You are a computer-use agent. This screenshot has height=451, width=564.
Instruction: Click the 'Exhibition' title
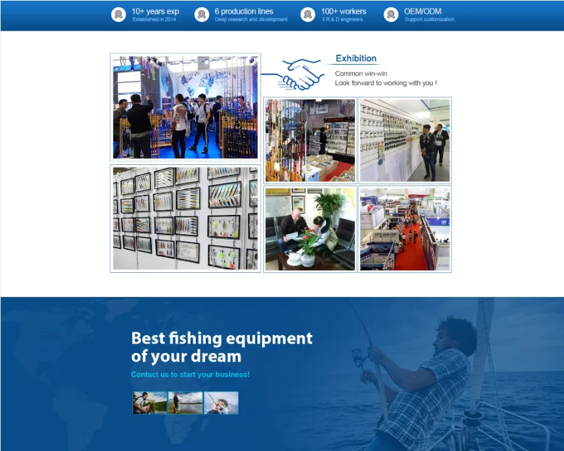click(x=356, y=59)
